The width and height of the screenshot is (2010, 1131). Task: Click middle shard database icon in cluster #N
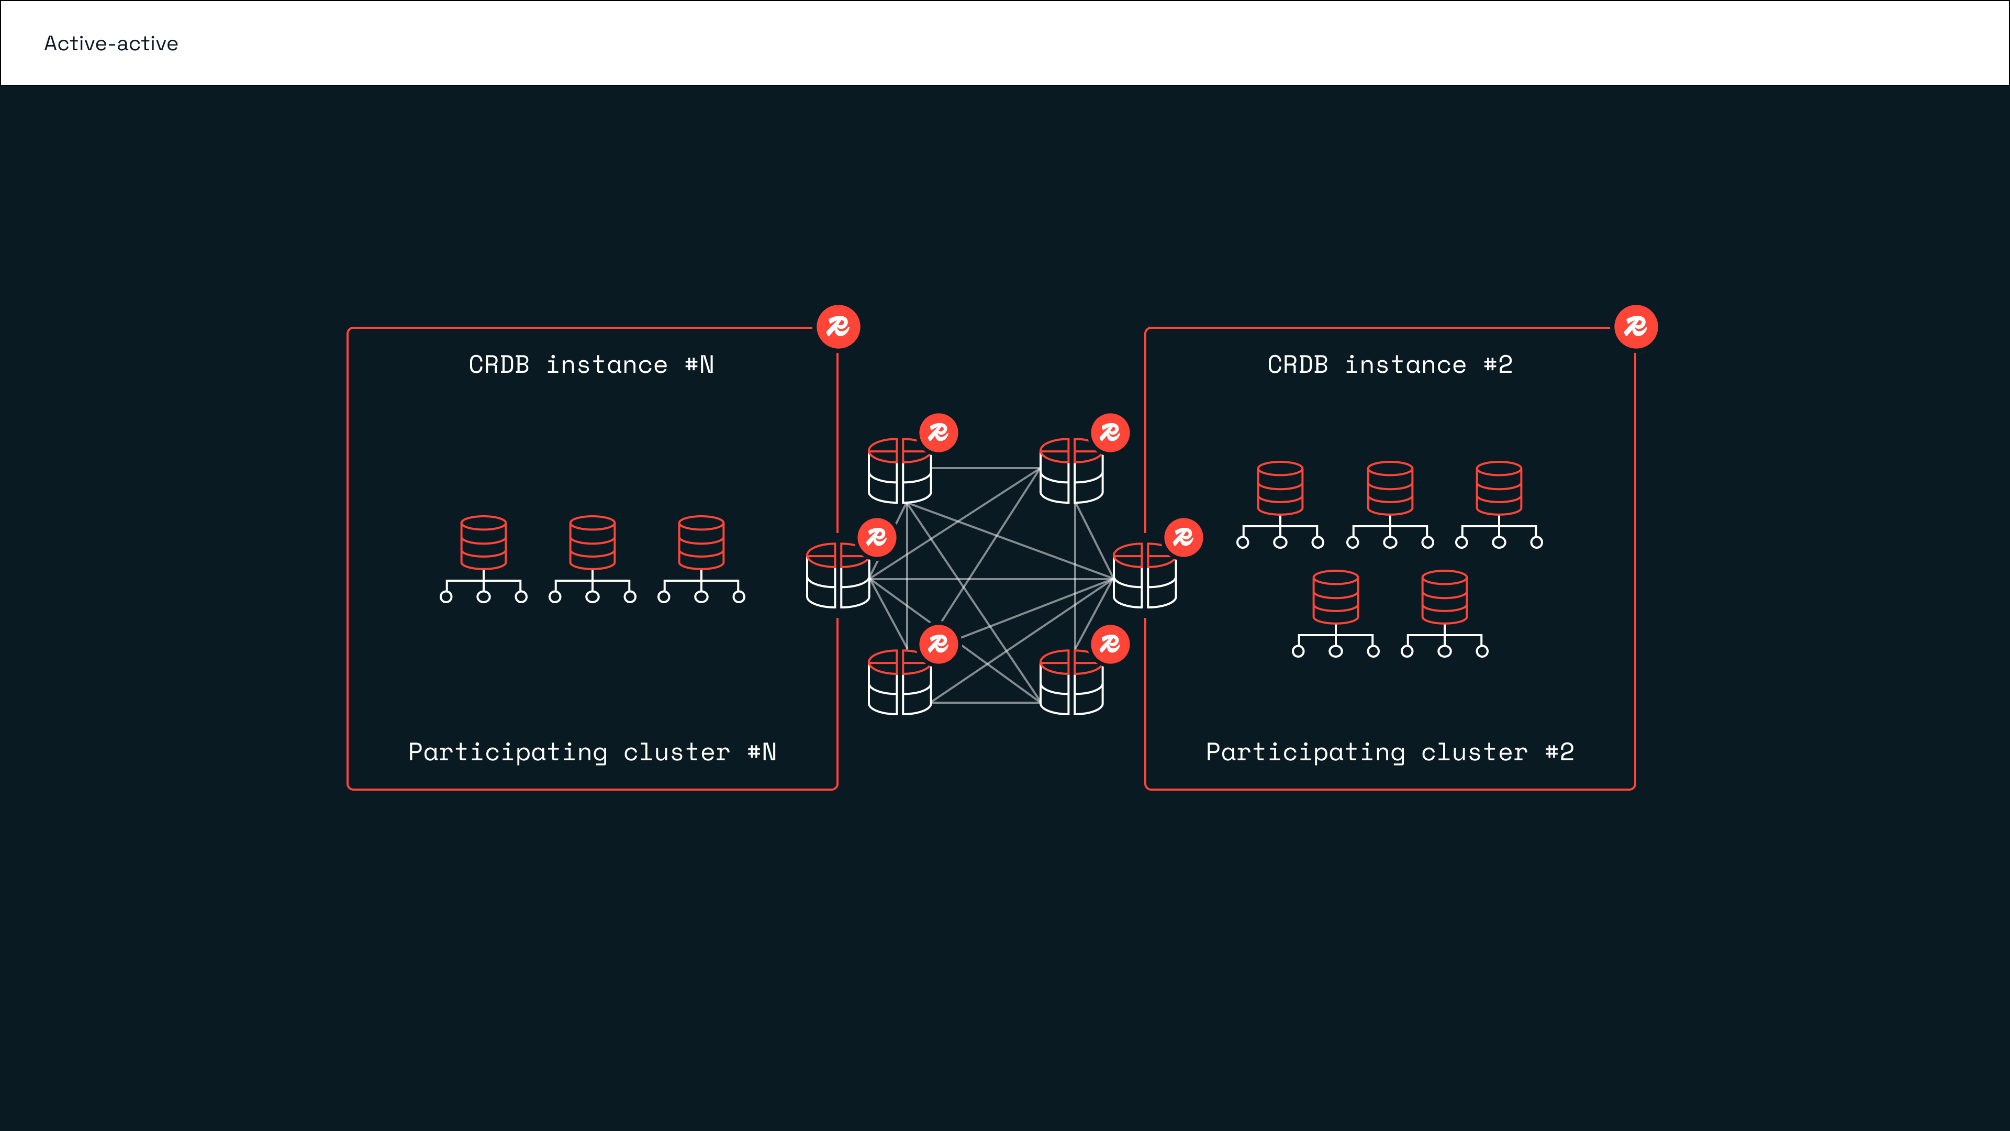point(592,542)
